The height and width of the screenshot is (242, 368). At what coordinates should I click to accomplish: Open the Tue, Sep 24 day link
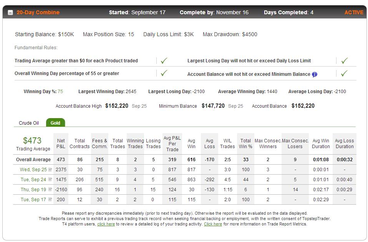(x=33, y=180)
